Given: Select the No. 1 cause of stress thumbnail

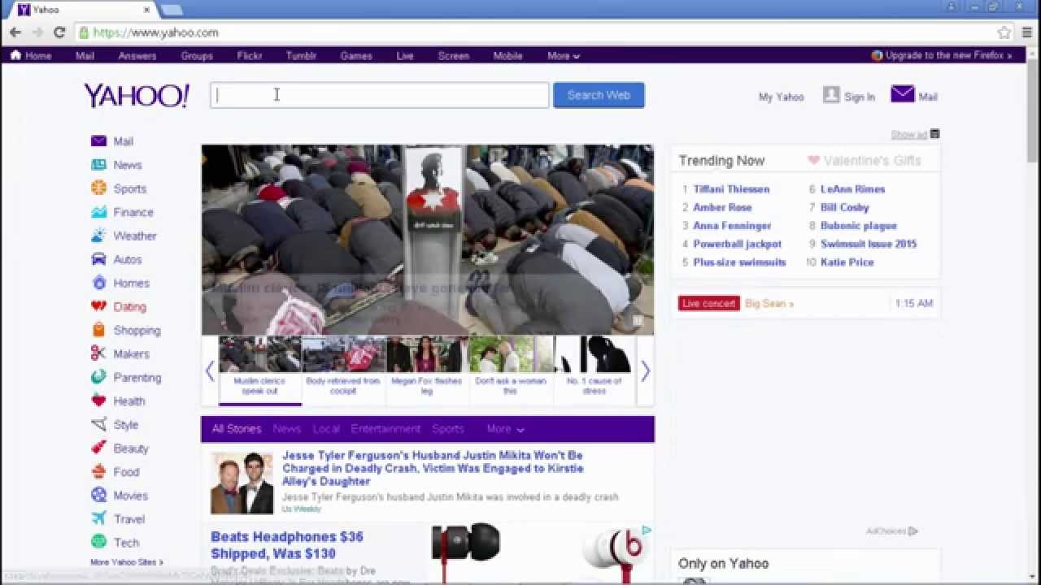Looking at the screenshot, I should [x=595, y=367].
